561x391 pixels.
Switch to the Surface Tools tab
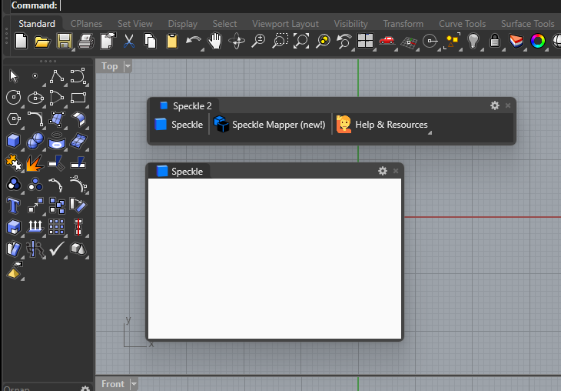pos(527,24)
